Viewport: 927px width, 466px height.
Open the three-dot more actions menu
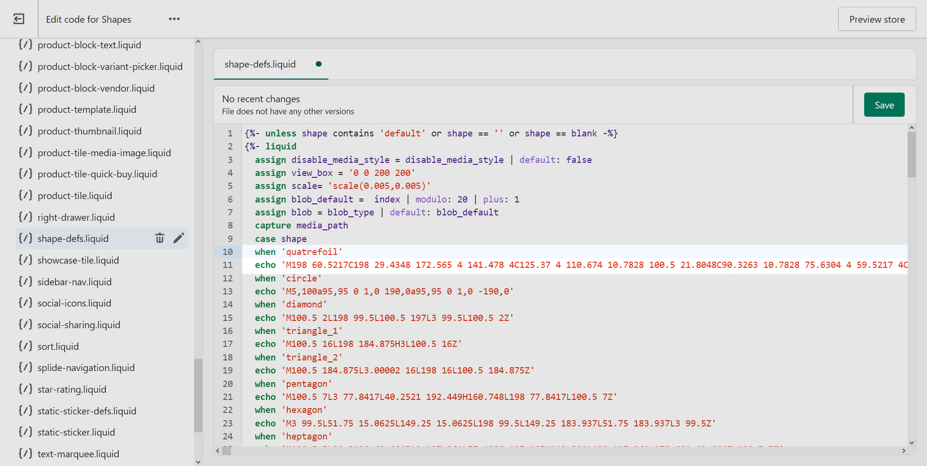coord(174,19)
